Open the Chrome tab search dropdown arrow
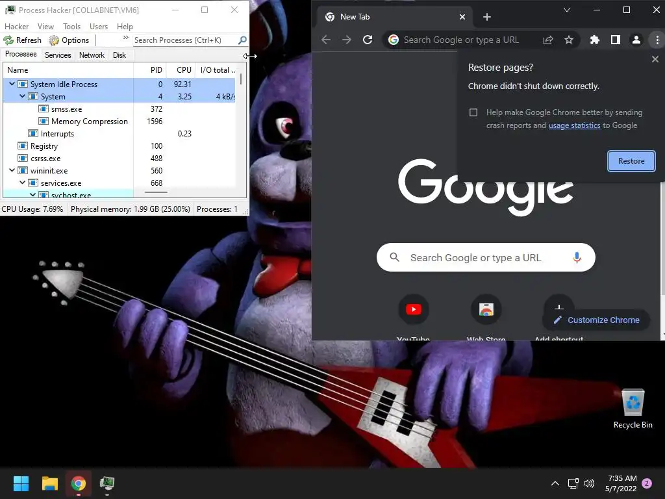 pos(566,10)
